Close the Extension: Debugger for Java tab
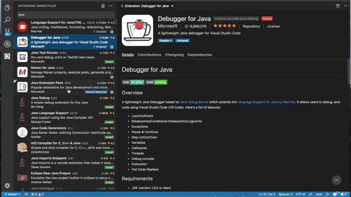351x197 pixels. click(172, 6)
